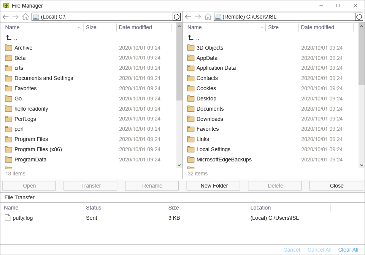Create a new folder with the New Folder button
The height and width of the screenshot is (255, 365).
[x=213, y=185]
